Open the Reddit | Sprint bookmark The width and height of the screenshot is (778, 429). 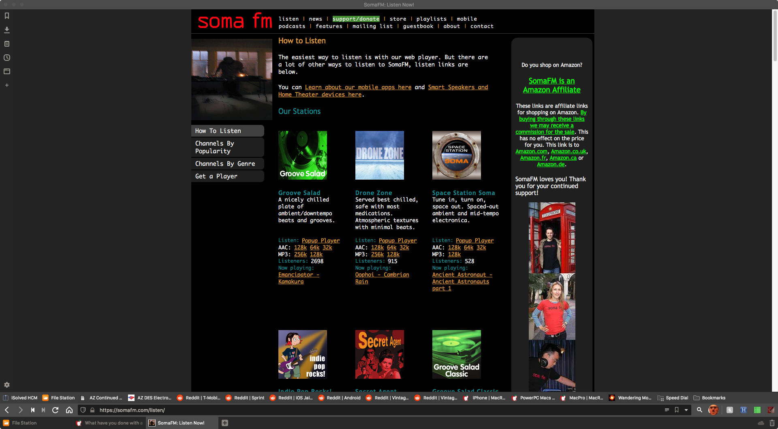click(245, 398)
